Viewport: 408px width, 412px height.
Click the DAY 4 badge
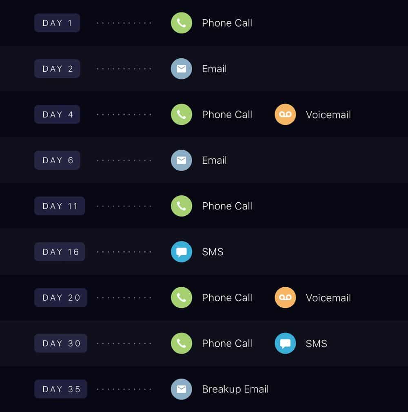click(57, 114)
